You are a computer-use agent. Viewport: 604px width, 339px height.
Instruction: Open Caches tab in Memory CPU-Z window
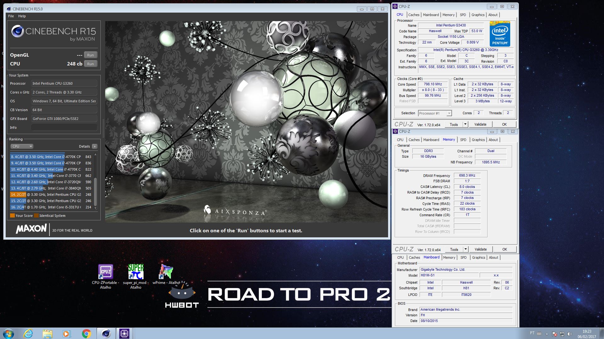click(414, 140)
